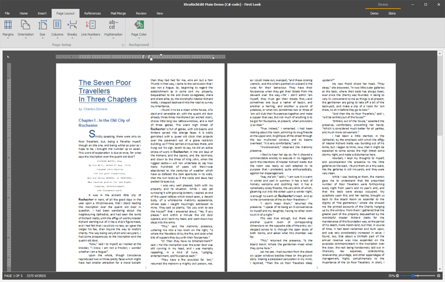The height and width of the screenshot is (282, 445).
Task: Click the right indent marker on ruler
Action: (213, 58)
